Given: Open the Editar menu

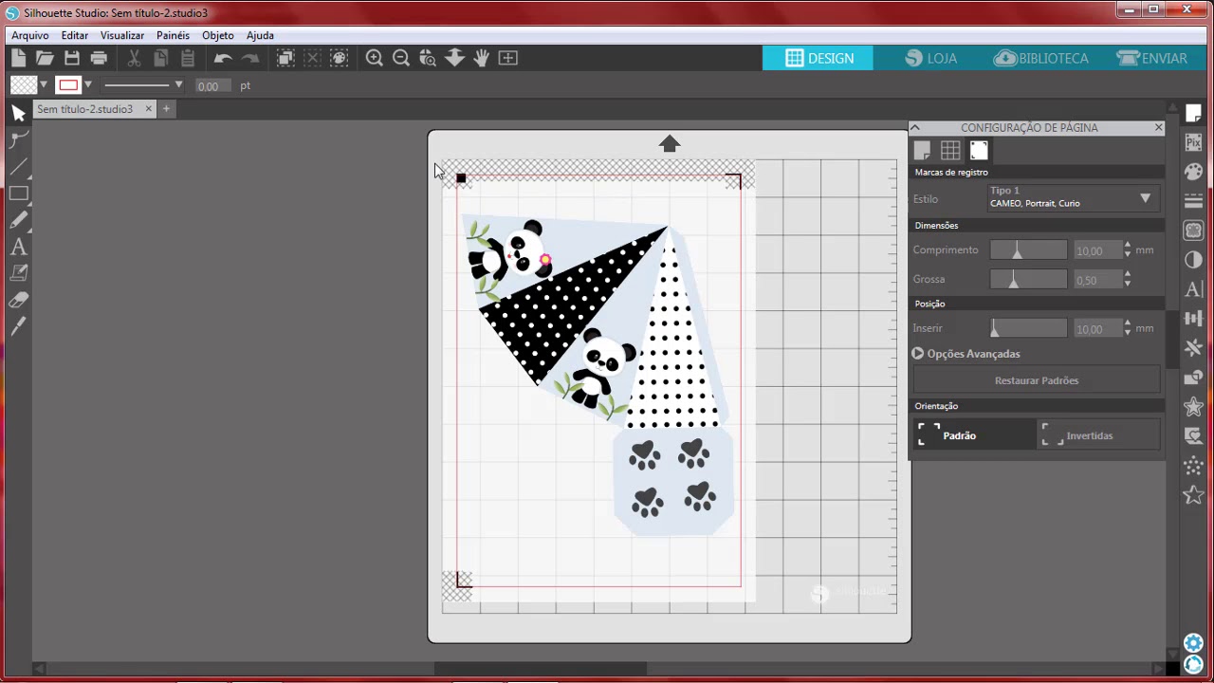Looking at the screenshot, I should click(x=75, y=35).
